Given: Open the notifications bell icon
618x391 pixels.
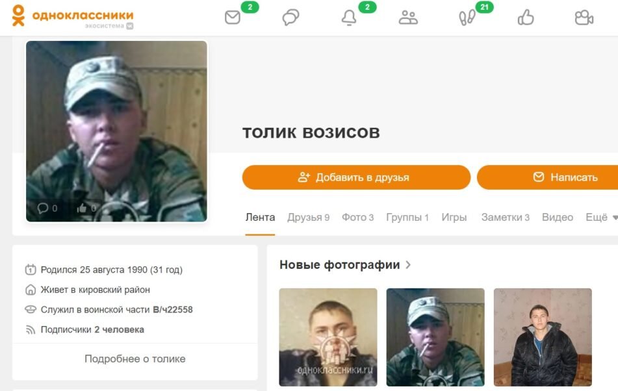Looking at the screenshot, I should (349, 18).
